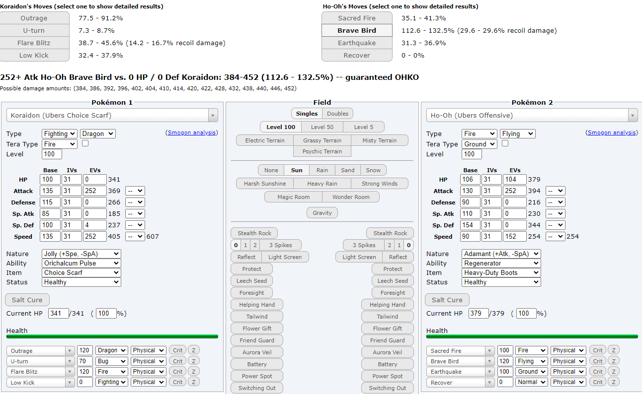The height and width of the screenshot is (394, 642).
Task: Click Koraidon's Attack EVs field
Action: pos(95,191)
